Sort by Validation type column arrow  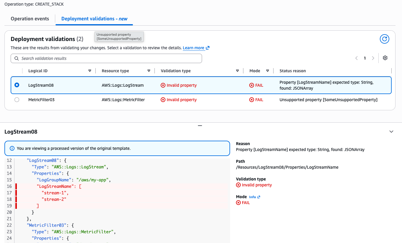coord(237,71)
